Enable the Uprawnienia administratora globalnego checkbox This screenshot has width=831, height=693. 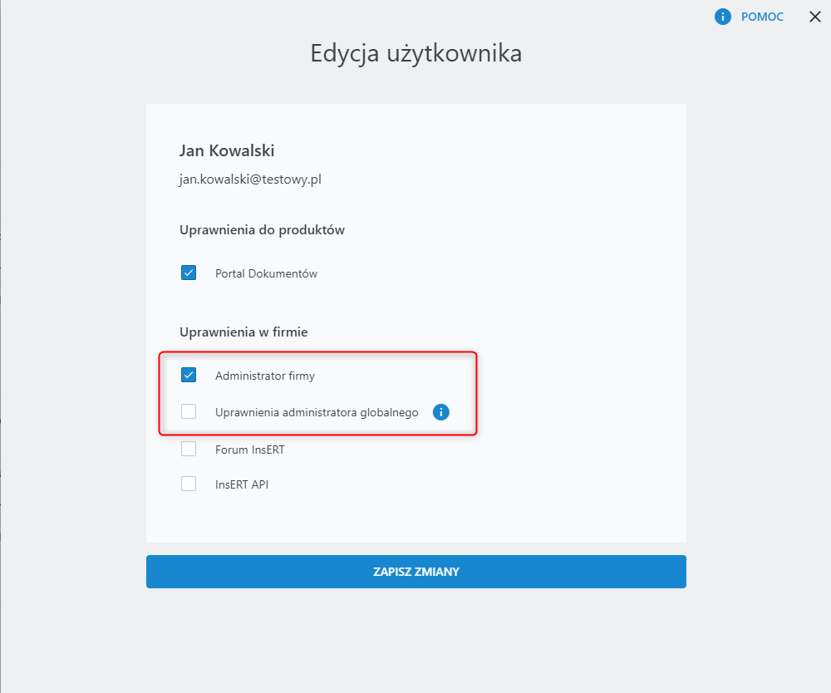189,411
